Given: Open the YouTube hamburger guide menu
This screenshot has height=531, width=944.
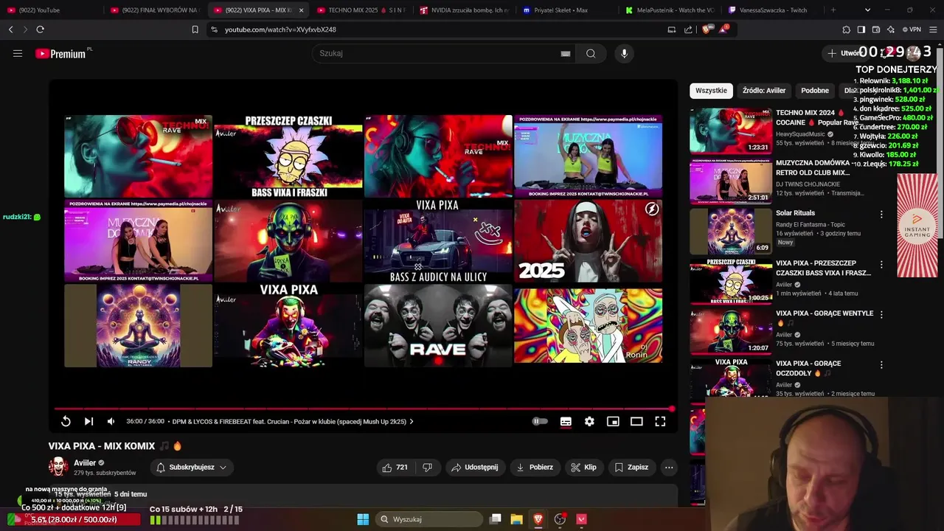Looking at the screenshot, I should (18, 53).
